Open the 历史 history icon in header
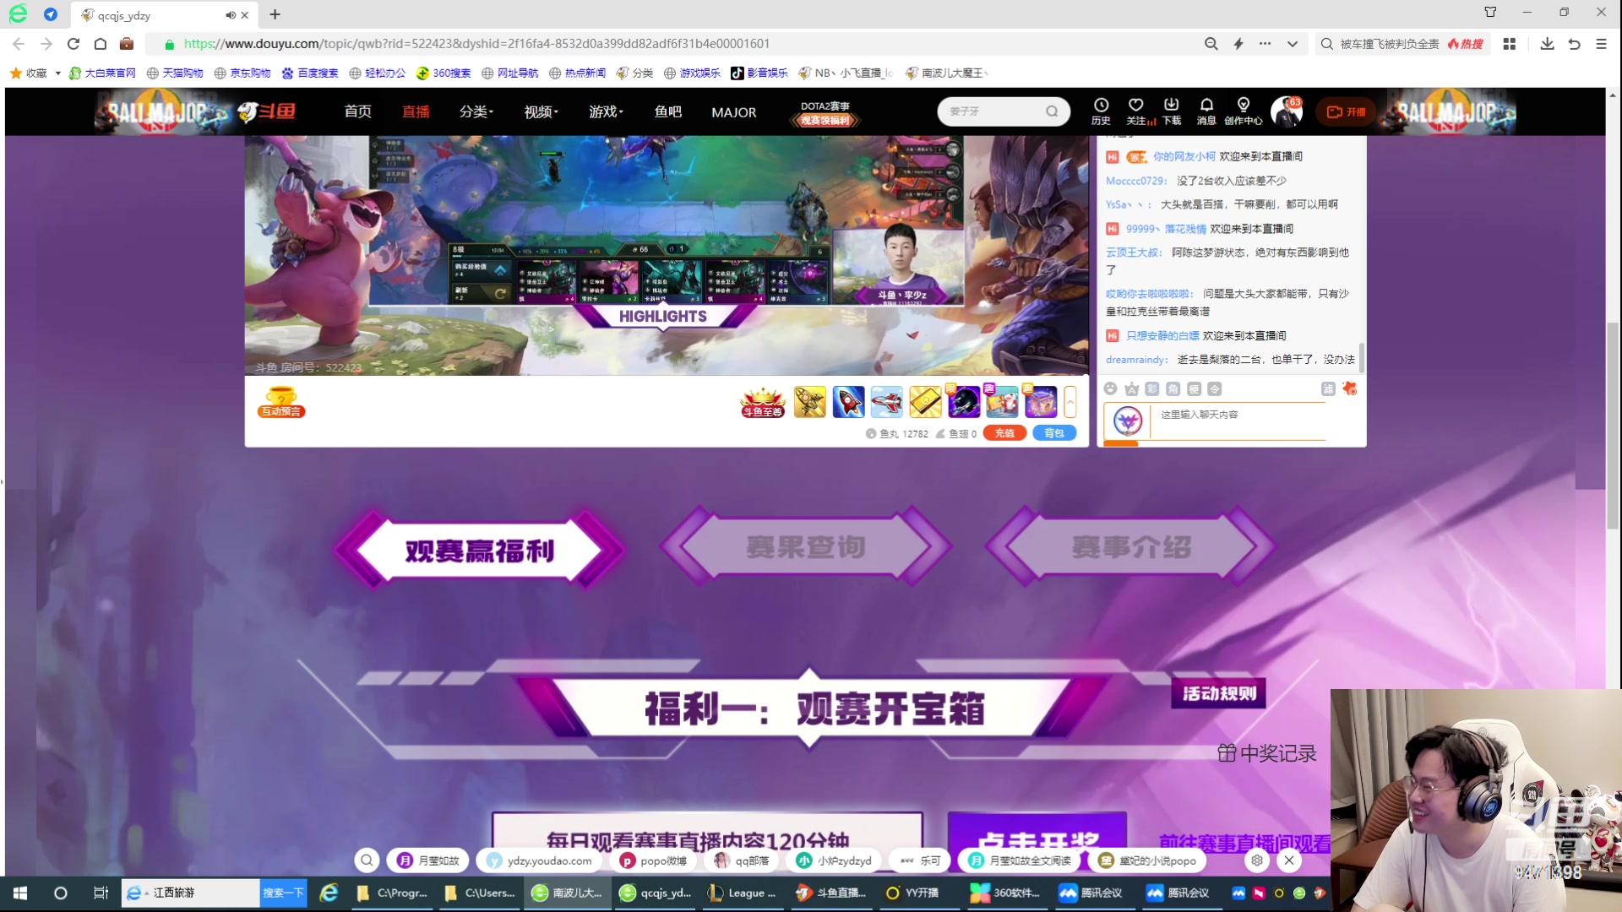Image resolution: width=1622 pixels, height=912 pixels. [1101, 111]
